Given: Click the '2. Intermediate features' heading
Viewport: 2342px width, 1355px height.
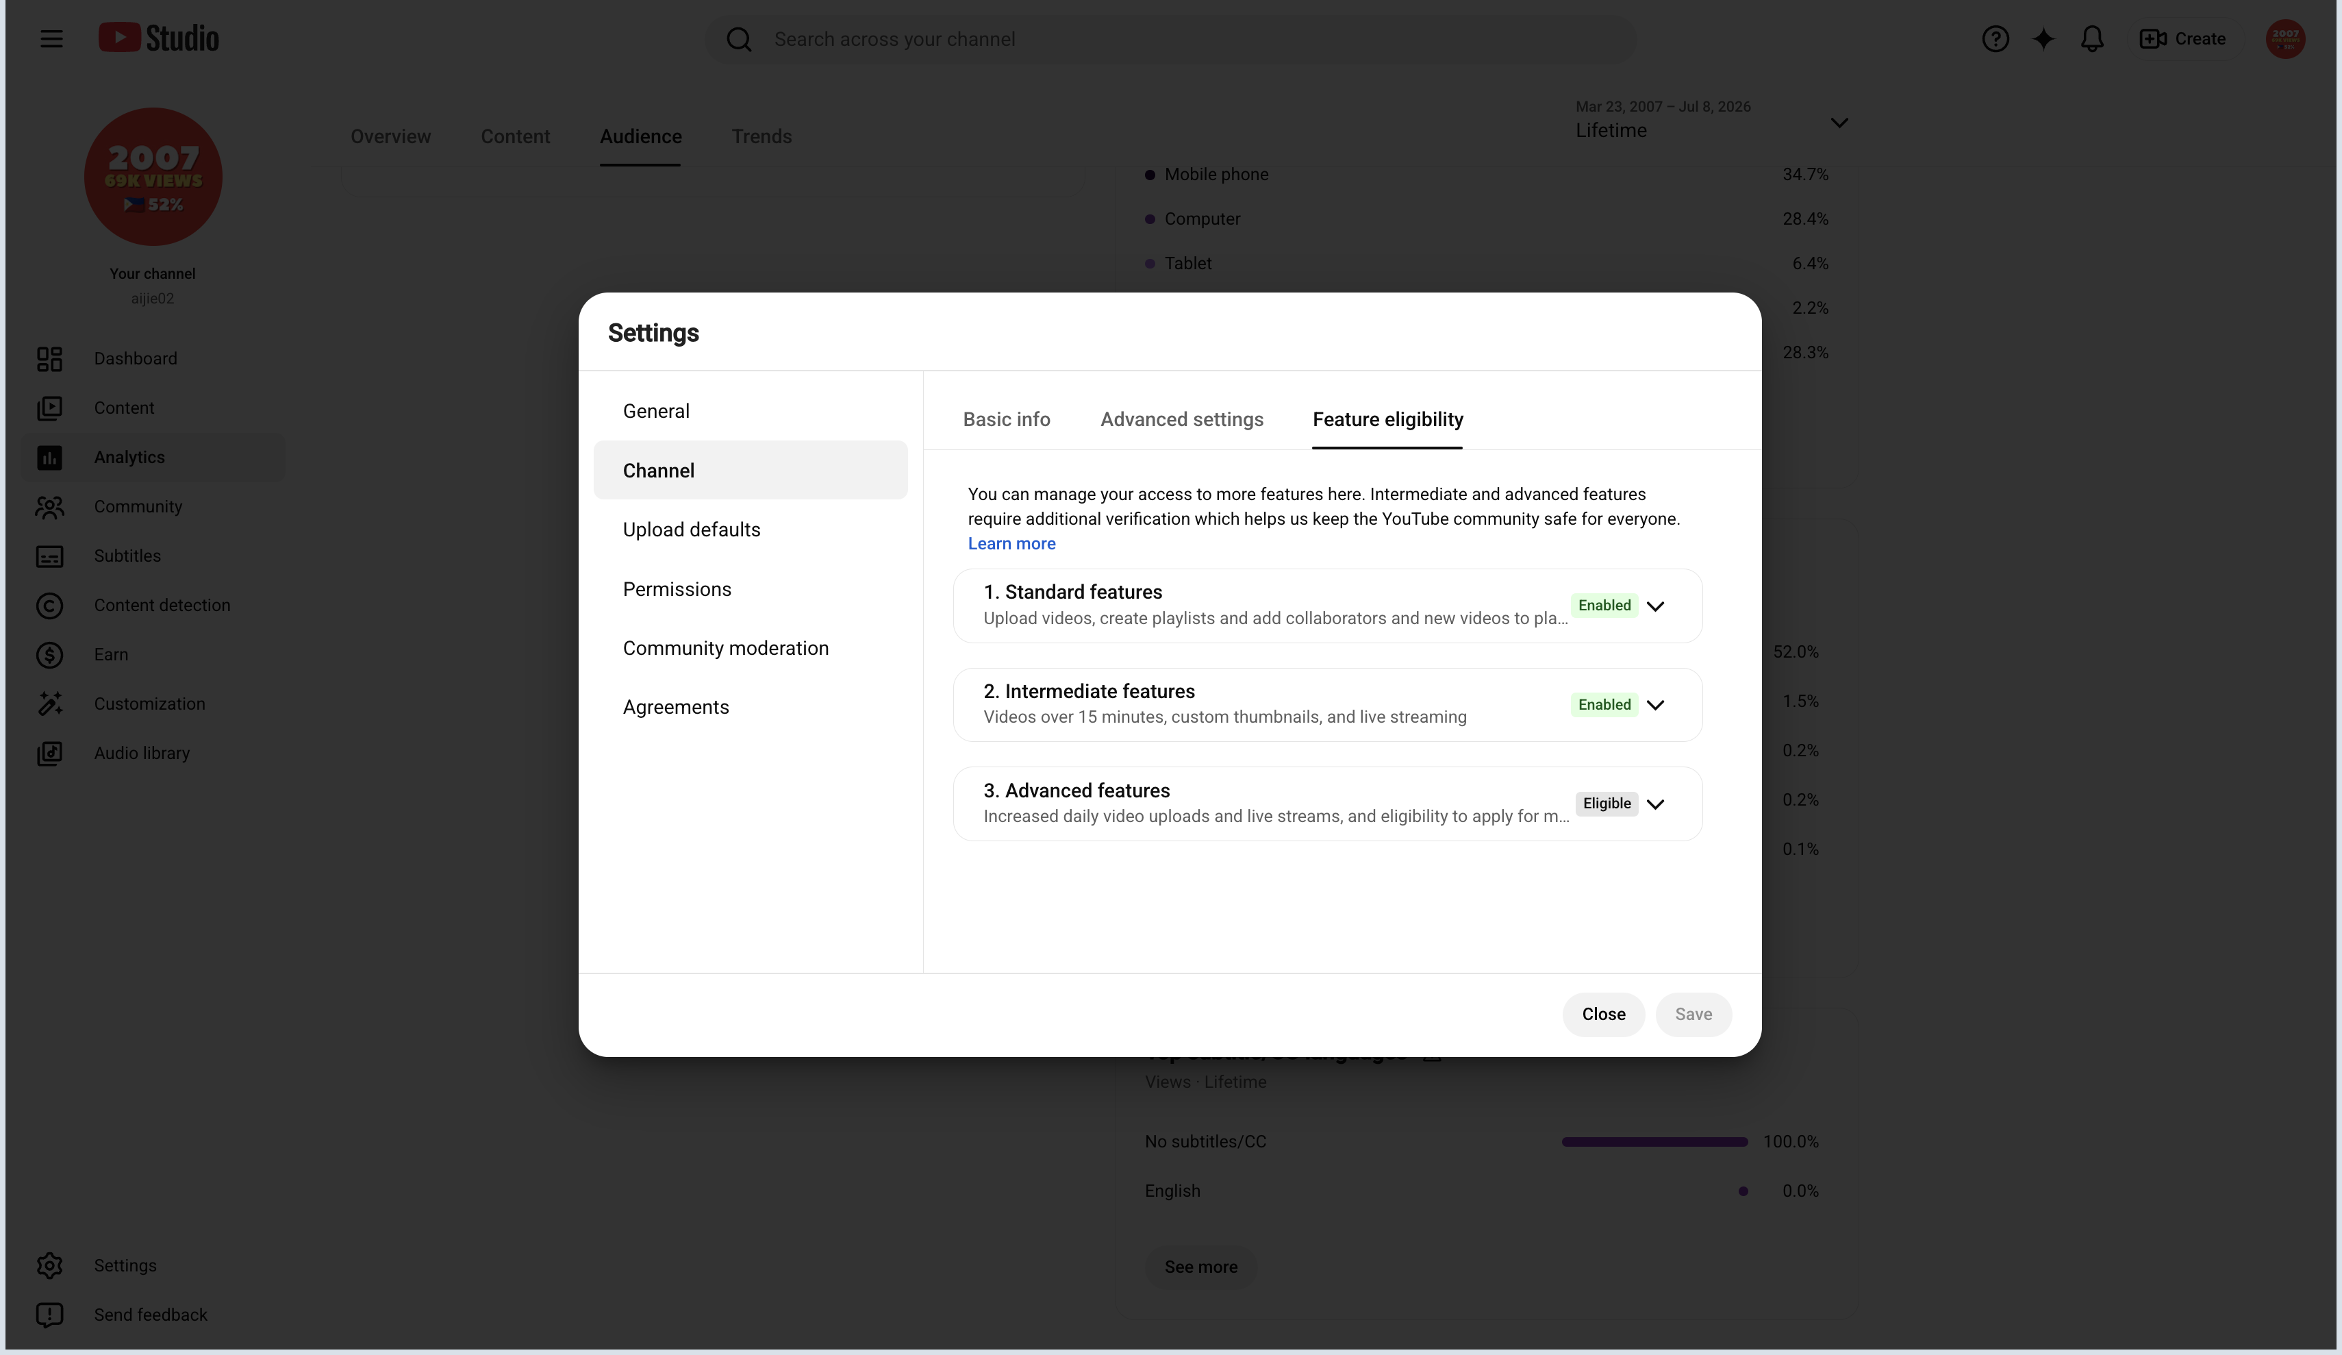Looking at the screenshot, I should (1088, 691).
